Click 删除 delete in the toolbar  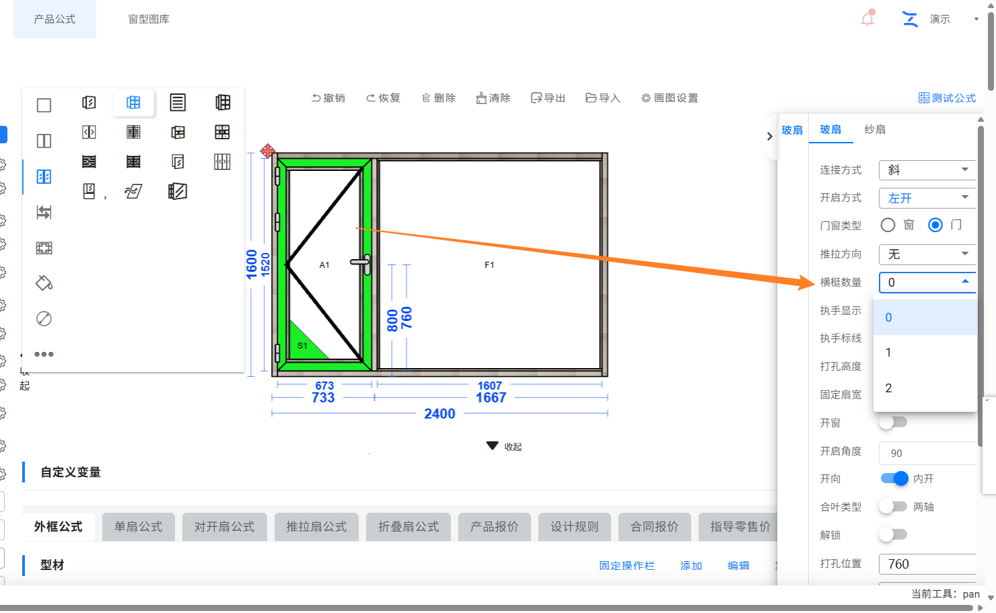pos(439,98)
